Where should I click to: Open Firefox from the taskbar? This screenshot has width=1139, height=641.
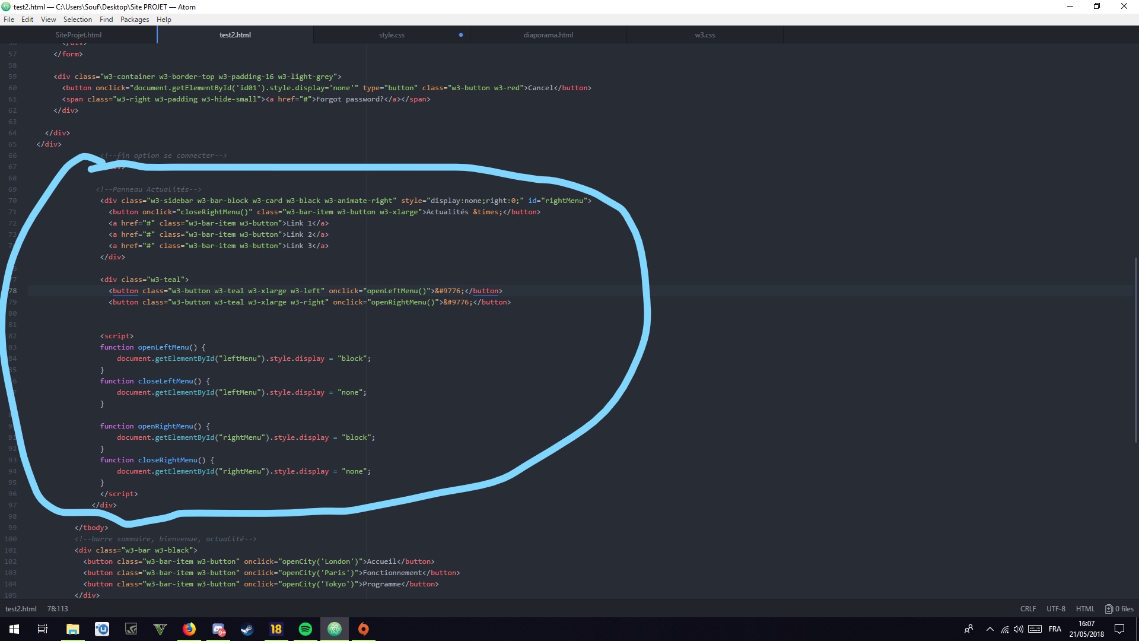point(189,629)
